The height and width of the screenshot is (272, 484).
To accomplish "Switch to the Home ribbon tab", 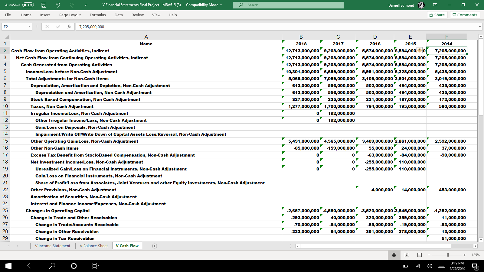I will click(x=26, y=15).
